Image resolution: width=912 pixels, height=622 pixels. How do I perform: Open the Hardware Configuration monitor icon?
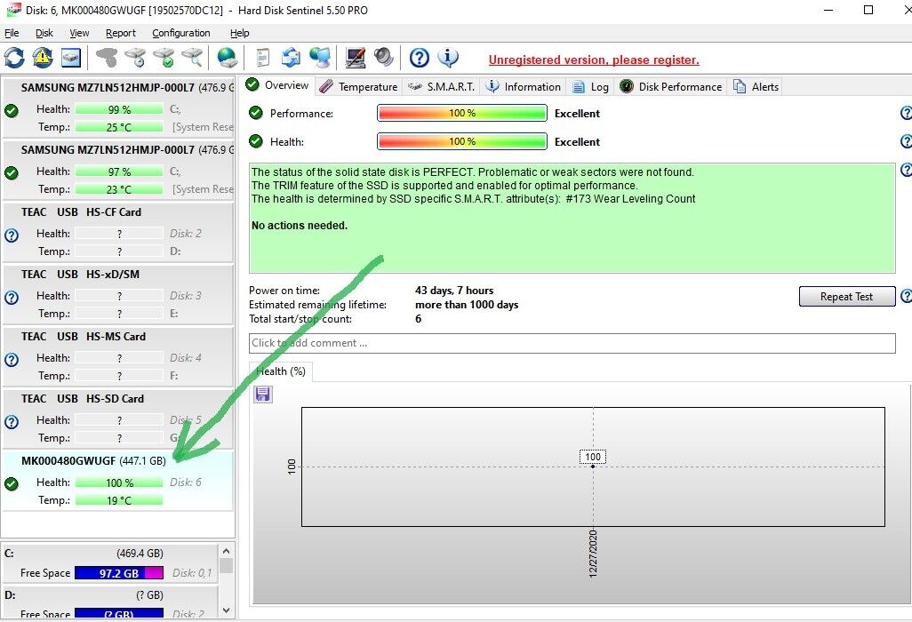point(354,58)
